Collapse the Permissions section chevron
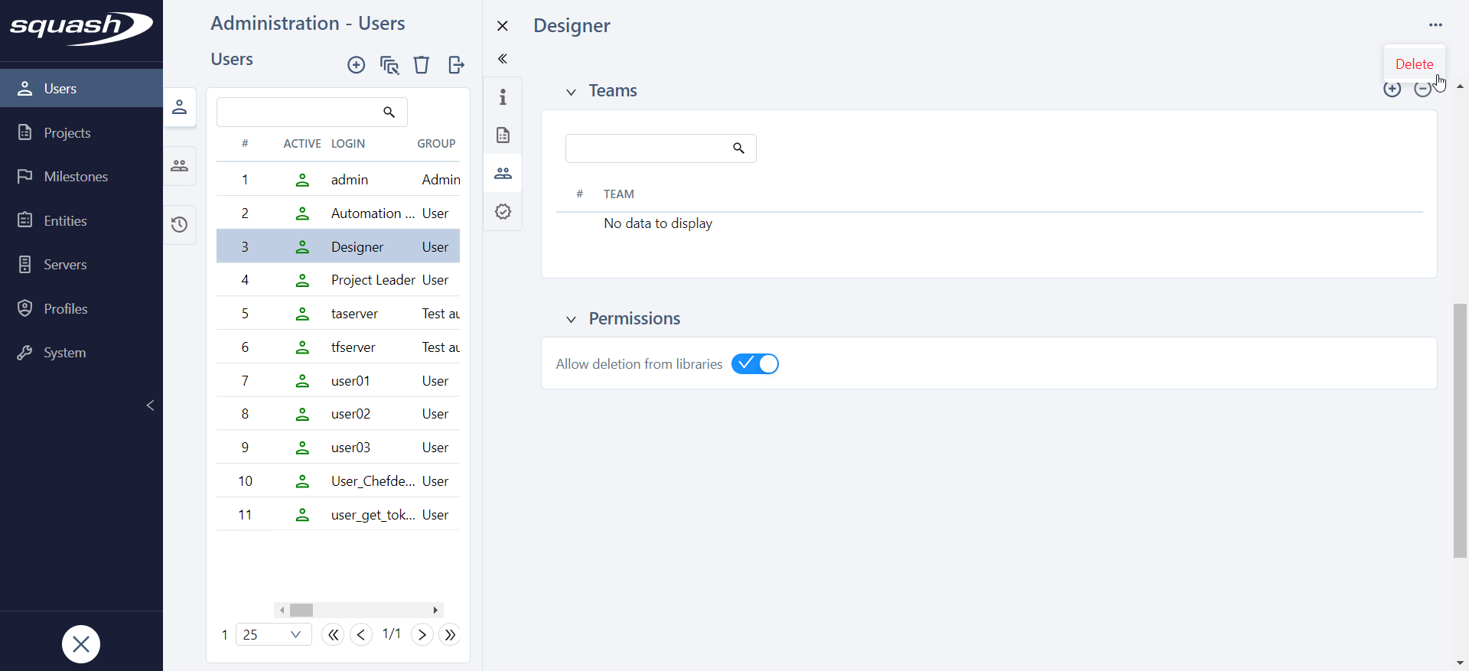The height and width of the screenshot is (671, 1469). pyautogui.click(x=571, y=320)
